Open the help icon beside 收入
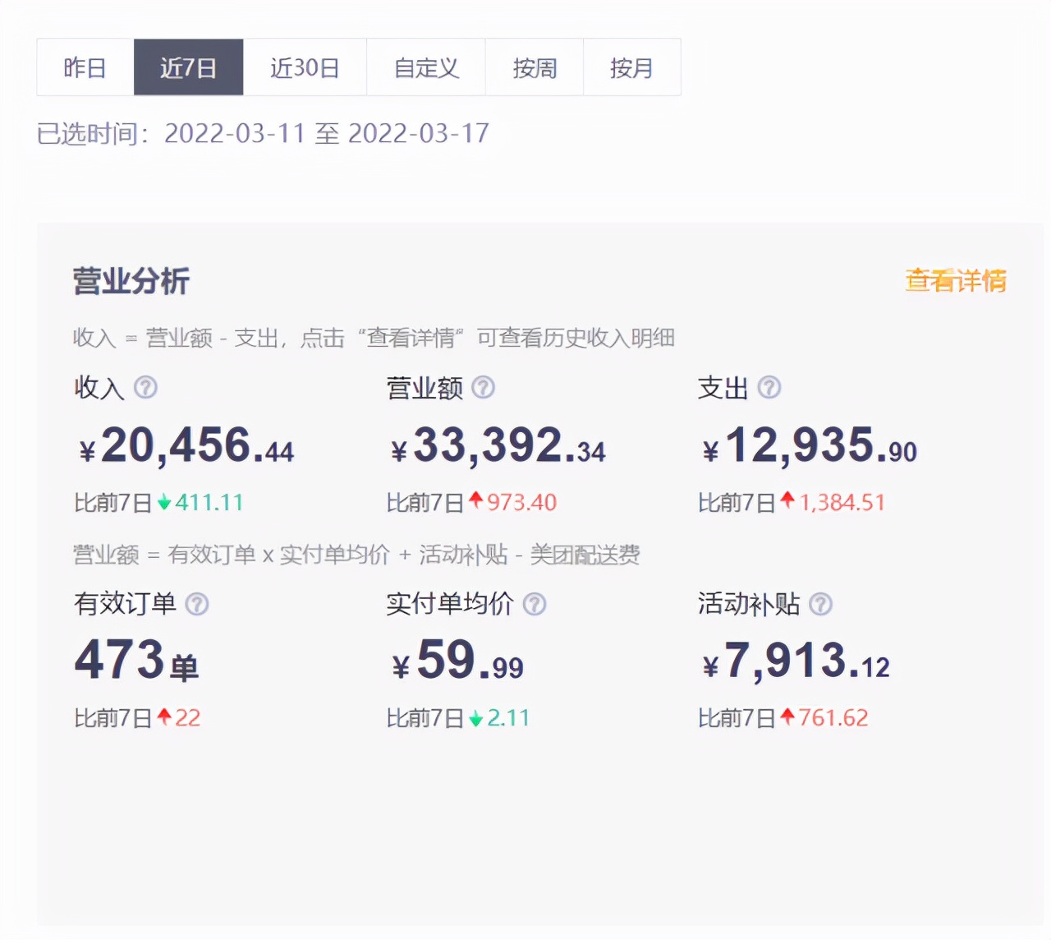Image resolution: width=1051 pixels, height=940 pixels. tap(145, 387)
